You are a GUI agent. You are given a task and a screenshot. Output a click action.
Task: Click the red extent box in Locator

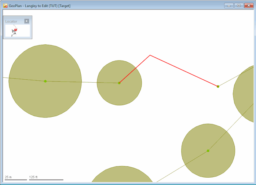(x=16, y=30)
